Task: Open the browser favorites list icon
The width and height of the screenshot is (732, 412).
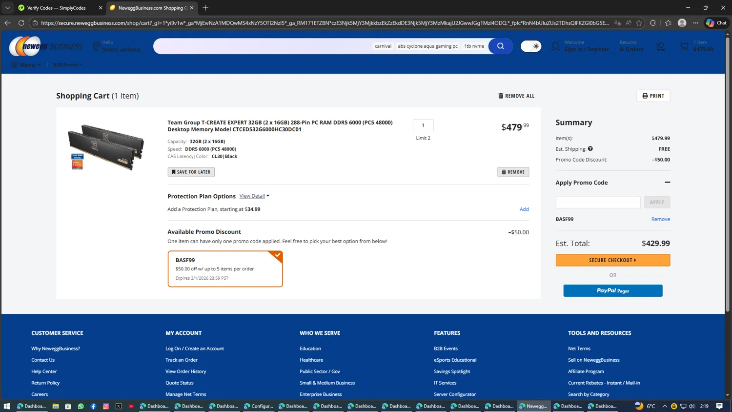Action: pyautogui.click(x=668, y=23)
